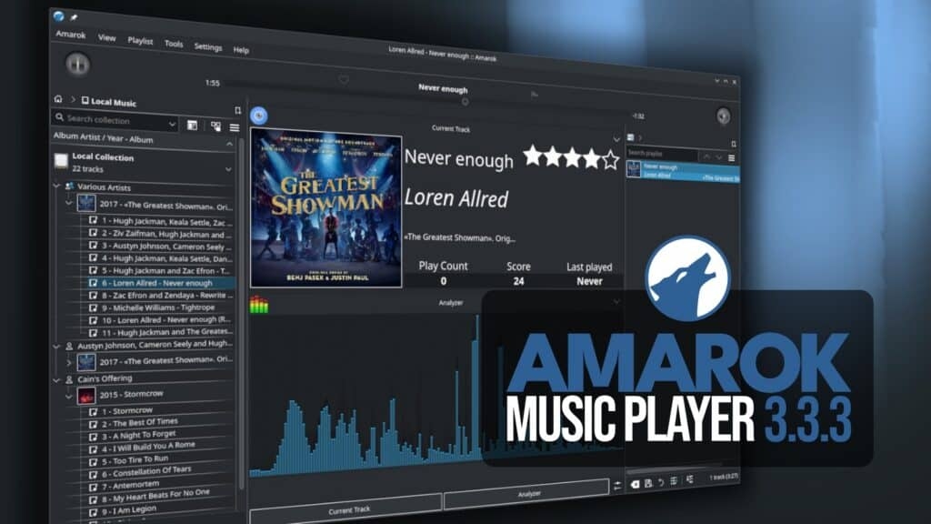Click the Stormcrow album cover thumbnail in tree
This screenshot has height=524, width=931.
tap(86, 395)
